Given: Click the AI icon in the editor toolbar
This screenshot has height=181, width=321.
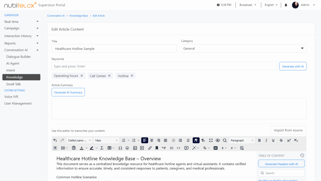Looking at the screenshot, I should 215,148.
